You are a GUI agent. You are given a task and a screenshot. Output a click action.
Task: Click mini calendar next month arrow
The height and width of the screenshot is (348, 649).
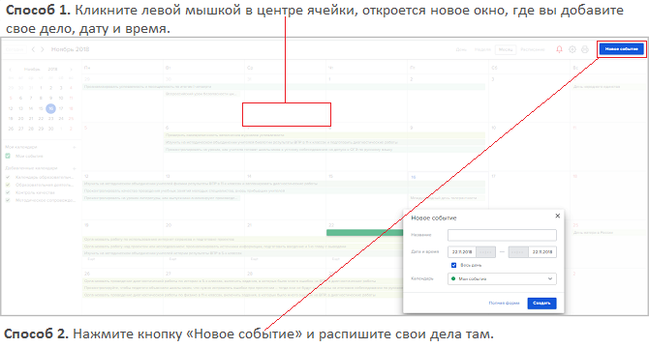[71, 70]
